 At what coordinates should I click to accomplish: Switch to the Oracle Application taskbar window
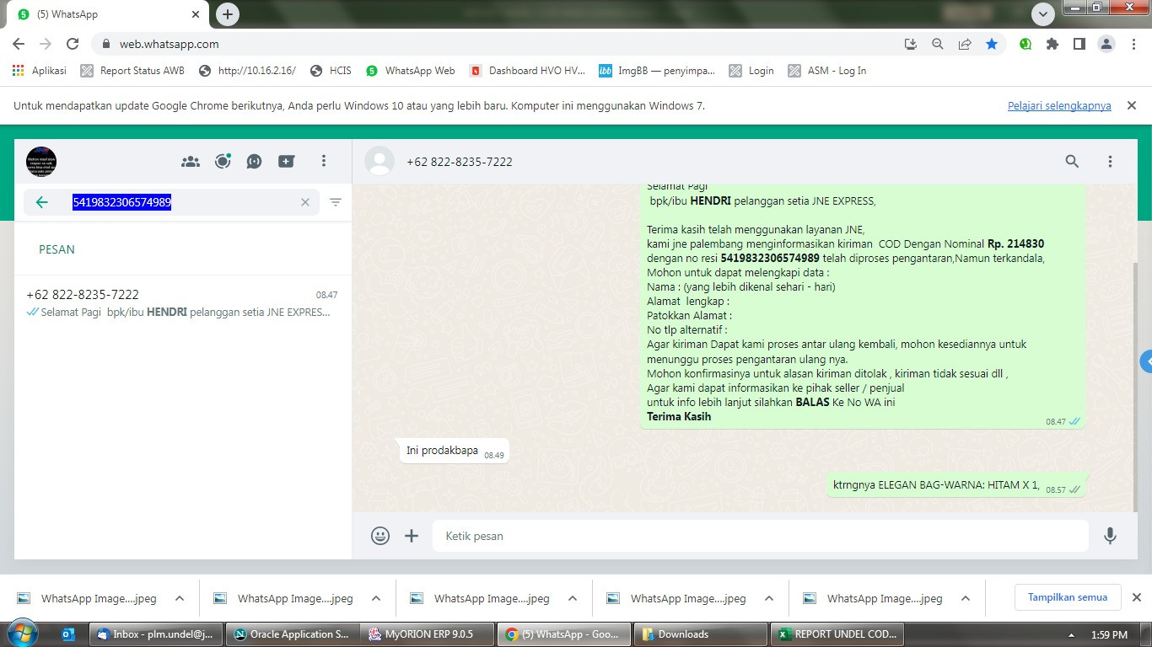(x=292, y=634)
